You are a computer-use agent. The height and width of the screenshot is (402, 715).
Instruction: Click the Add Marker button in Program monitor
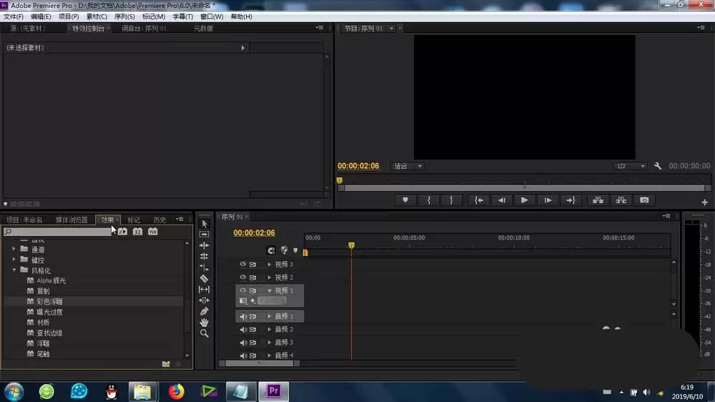(x=405, y=200)
